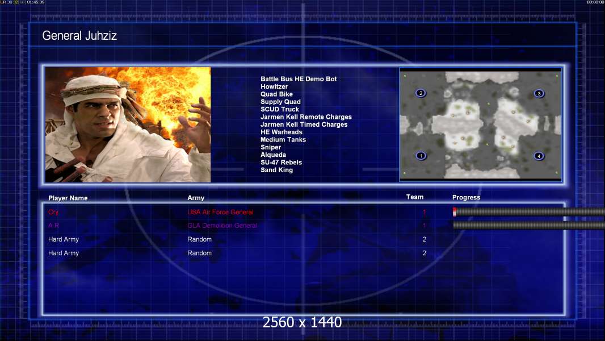Viewport: 605px width, 341px height.
Task: Click the 'SU-47 Rebels' list entry
Action: click(x=281, y=162)
